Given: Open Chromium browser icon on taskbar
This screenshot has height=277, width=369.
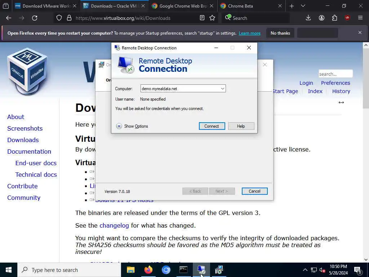Looking at the screenshot, I should [166, 270].
